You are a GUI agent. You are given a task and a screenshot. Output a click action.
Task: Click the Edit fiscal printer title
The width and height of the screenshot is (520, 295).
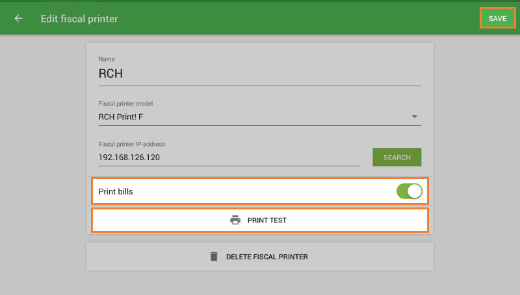(79, 19)
